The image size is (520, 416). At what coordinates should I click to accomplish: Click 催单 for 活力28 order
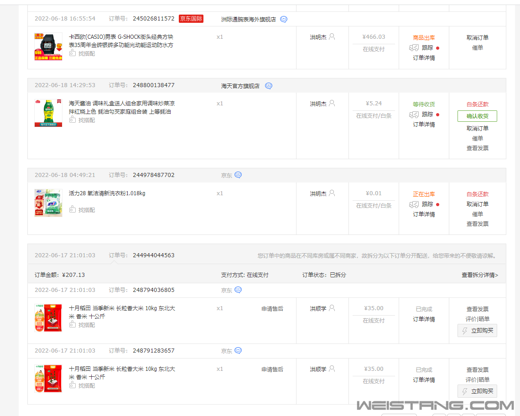click(x=477, y=214)
